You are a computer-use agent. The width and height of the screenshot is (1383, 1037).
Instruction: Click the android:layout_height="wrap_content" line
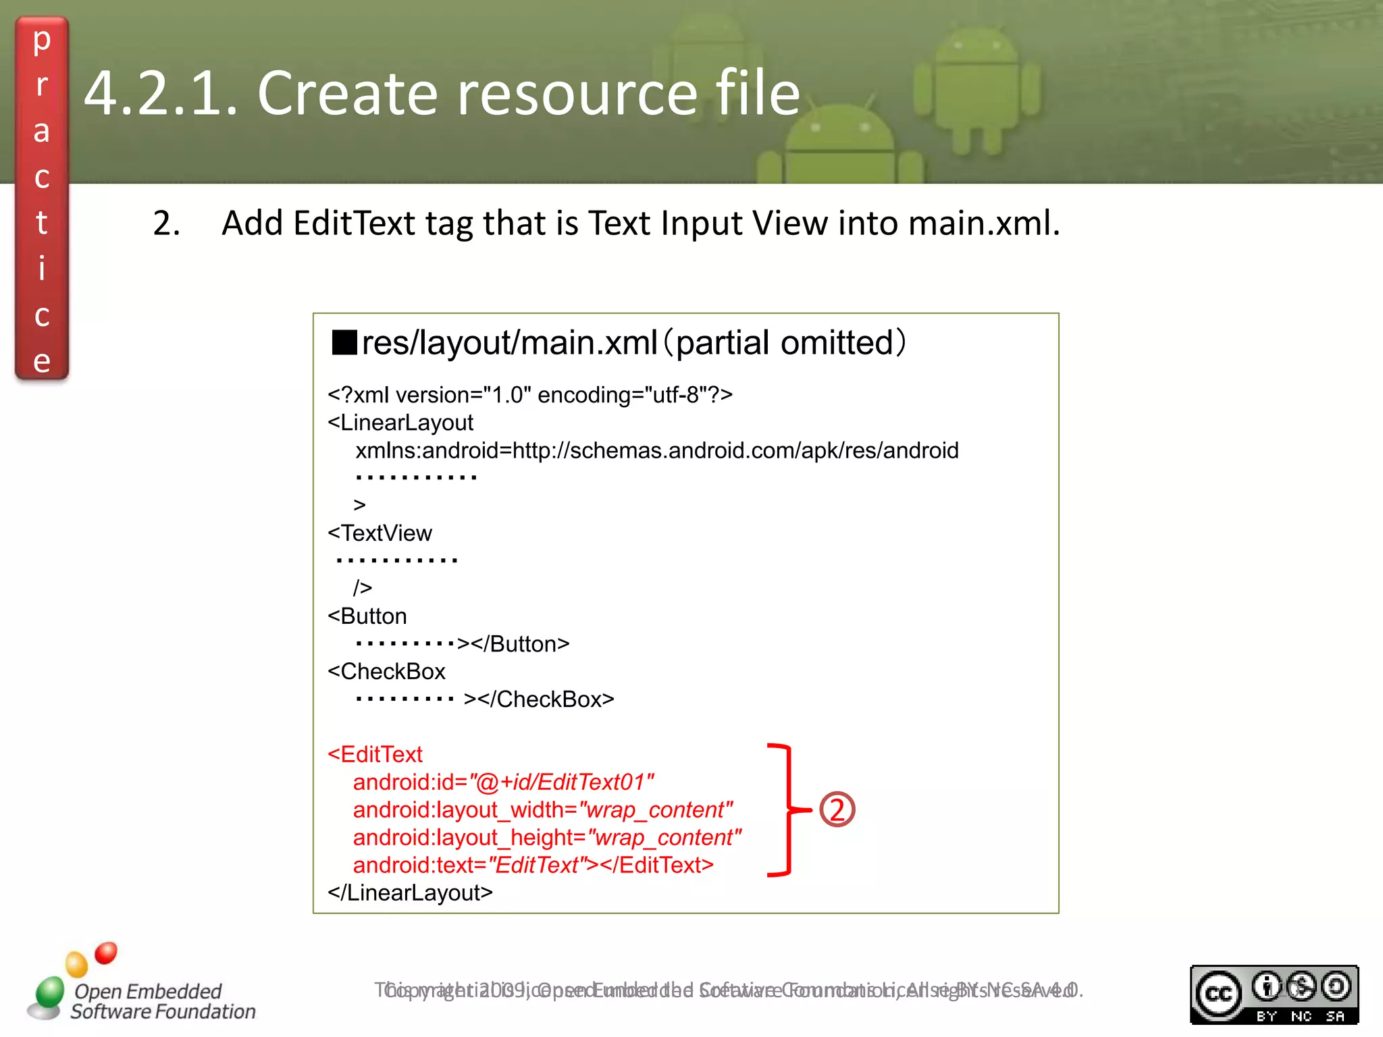click(x=547, y=837)
